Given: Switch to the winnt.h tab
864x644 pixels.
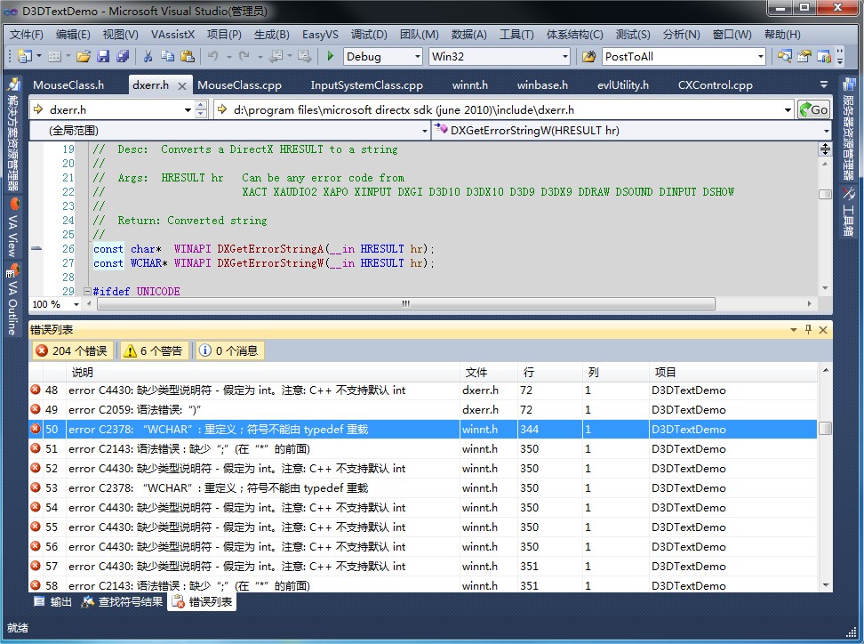Looking at the screenshot, I should coord(470,85).
